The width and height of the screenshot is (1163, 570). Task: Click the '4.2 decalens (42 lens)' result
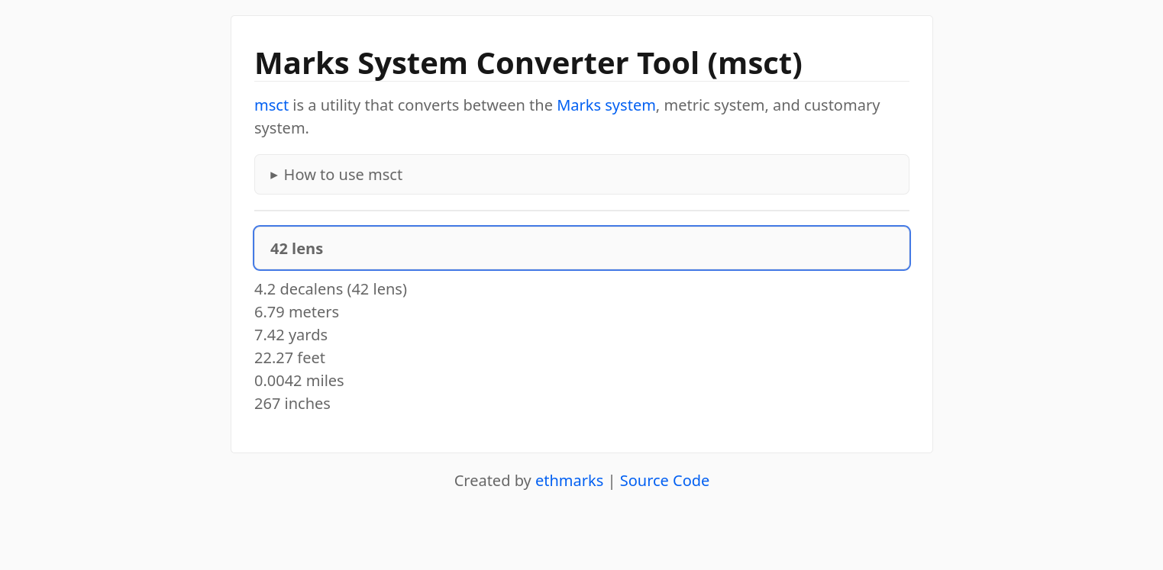click(x=330, y=289)
